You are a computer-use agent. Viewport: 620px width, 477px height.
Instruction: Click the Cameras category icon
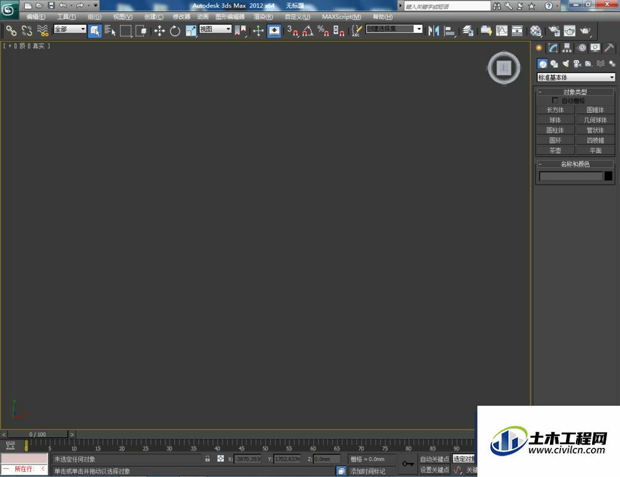coord(577,64)
